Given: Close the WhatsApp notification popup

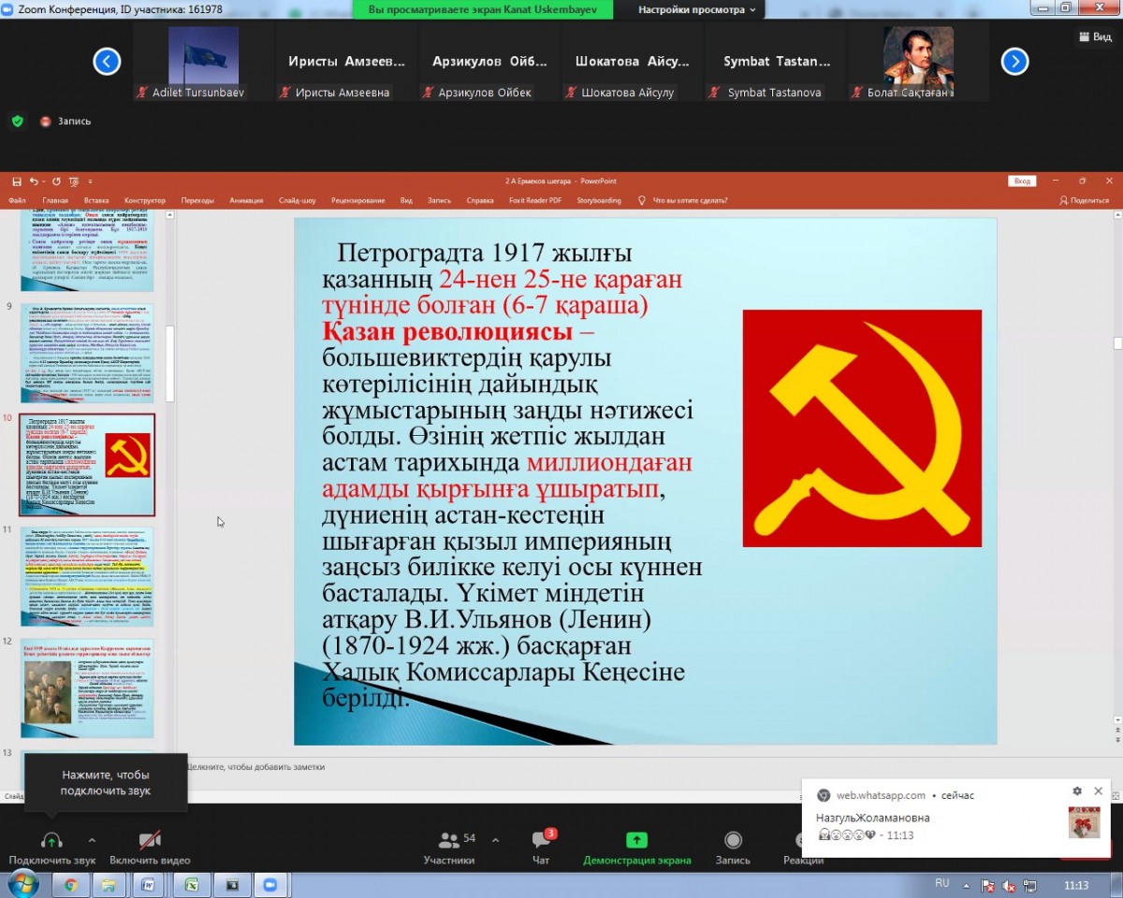Looking at the screenshot, I should point(1099,791).
